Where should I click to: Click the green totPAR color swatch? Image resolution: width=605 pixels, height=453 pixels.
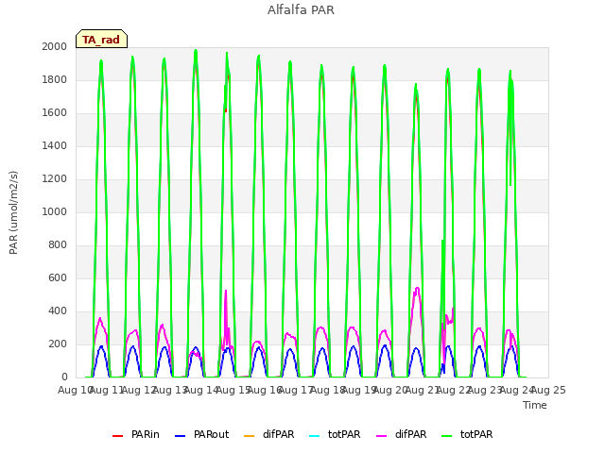pyautogui.click(x=447, y=436)
